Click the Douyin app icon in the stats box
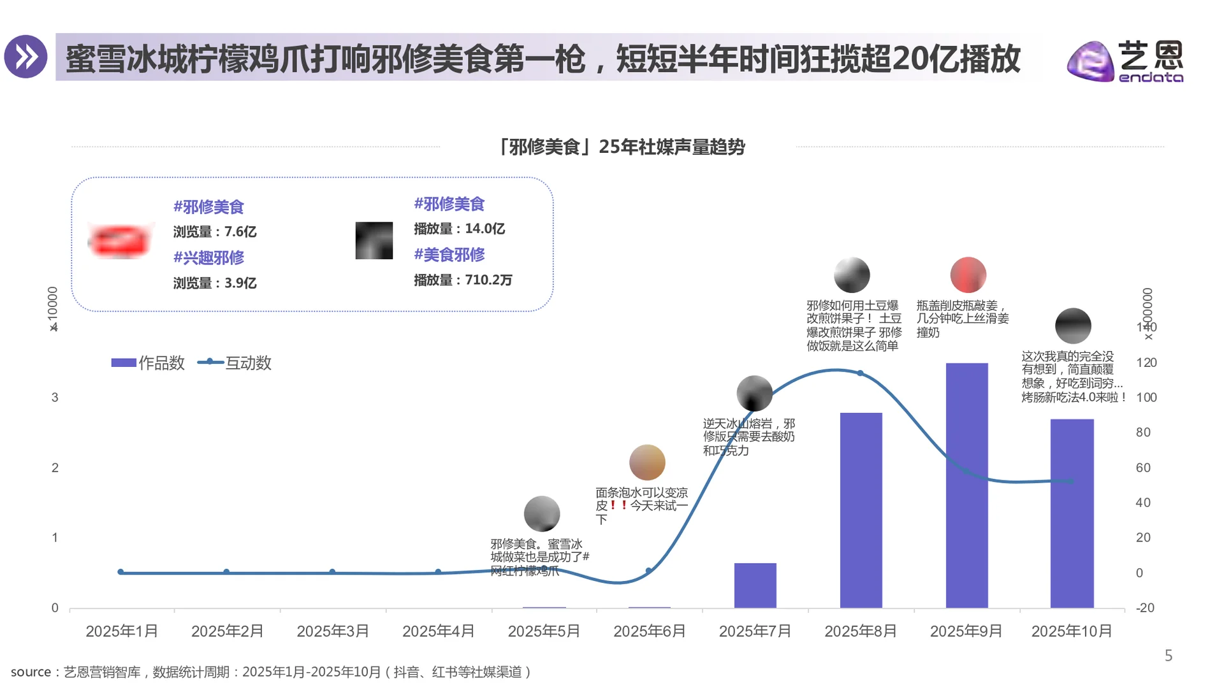Image resolution: width=1224 pixels, height=688 pixels. 374,241
